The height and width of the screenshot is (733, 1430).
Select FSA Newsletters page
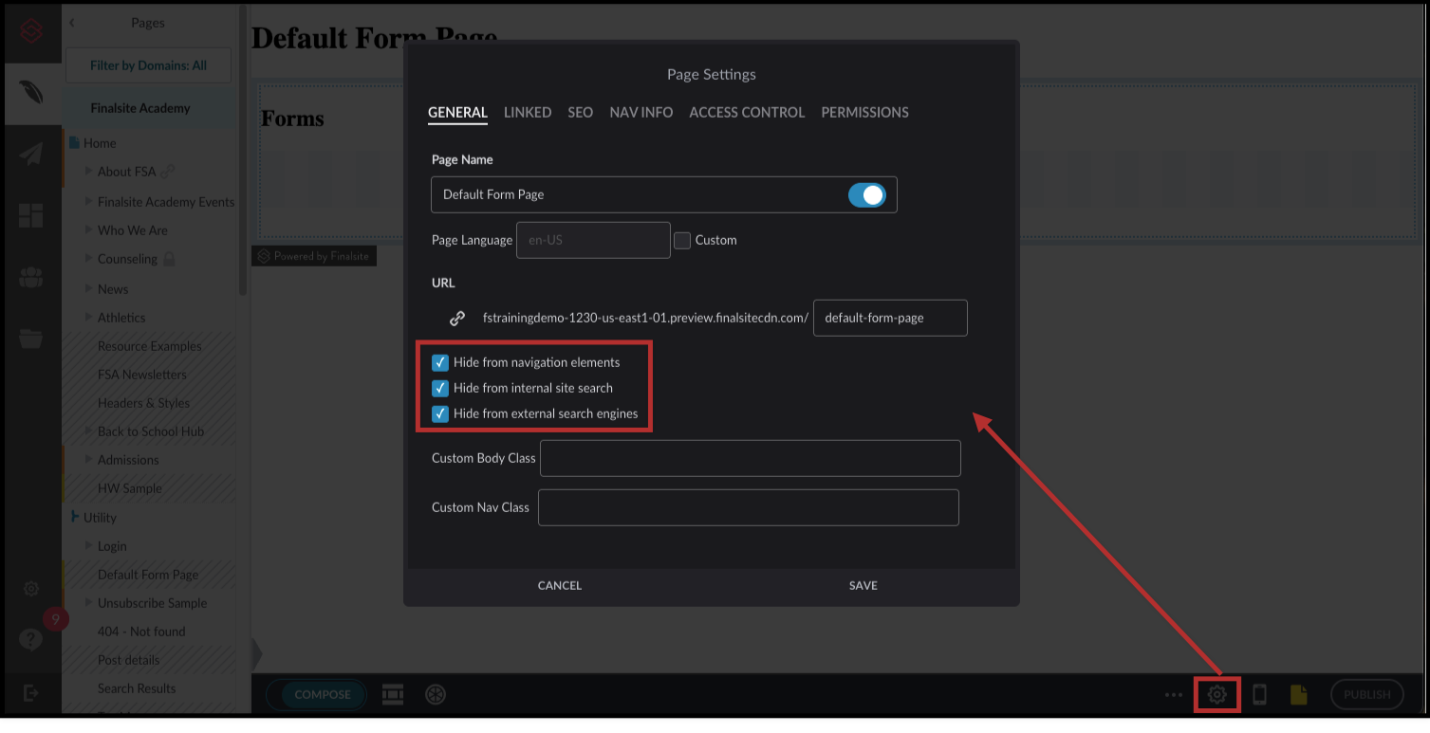pos(142,375)
